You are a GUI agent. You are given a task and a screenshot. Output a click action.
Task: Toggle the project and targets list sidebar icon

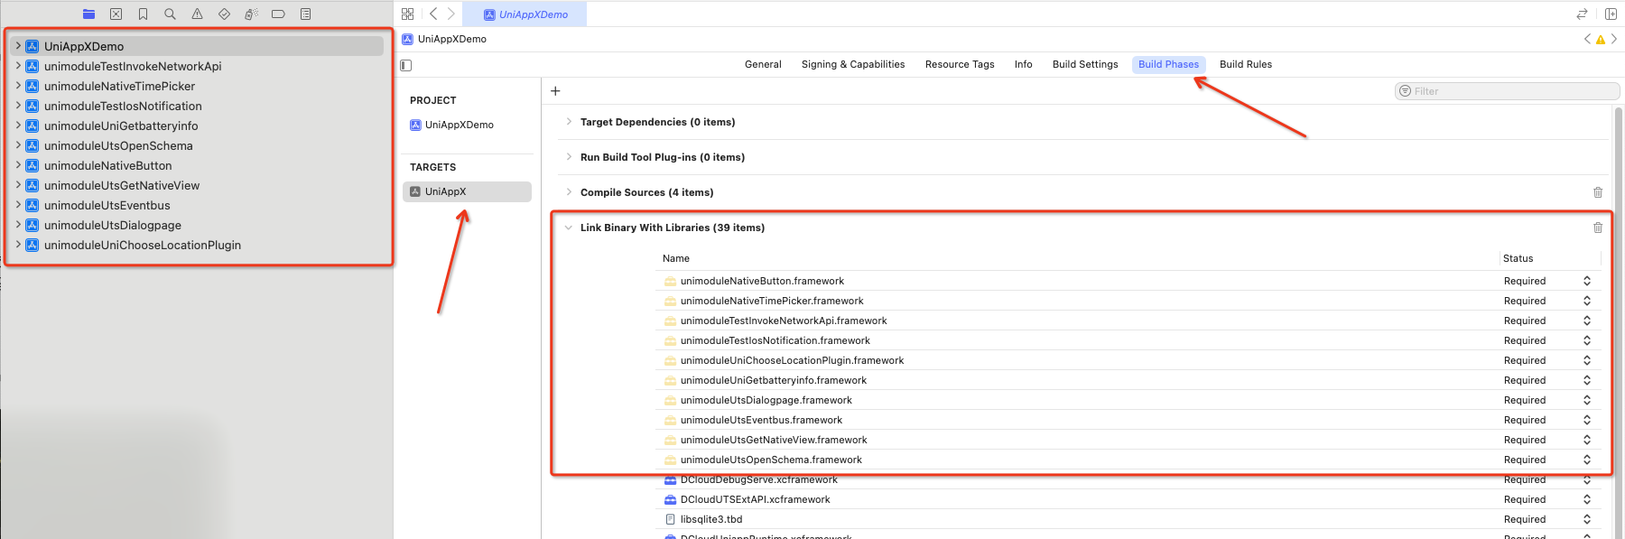coord(406,65)
